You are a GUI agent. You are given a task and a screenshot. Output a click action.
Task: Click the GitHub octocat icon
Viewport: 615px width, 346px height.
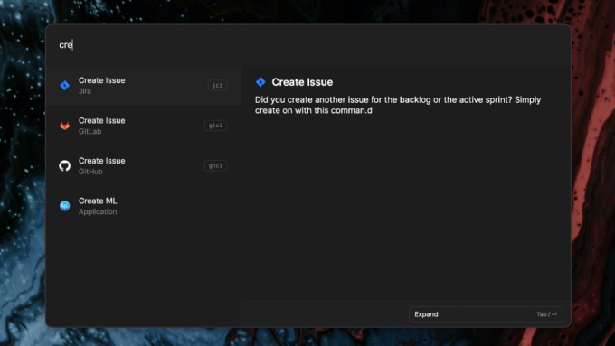click(x=65, y=165)
